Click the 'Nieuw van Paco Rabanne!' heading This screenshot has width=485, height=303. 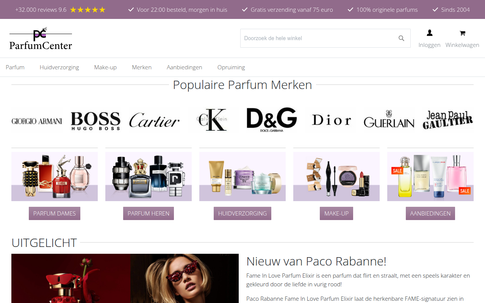pos(316,261)
